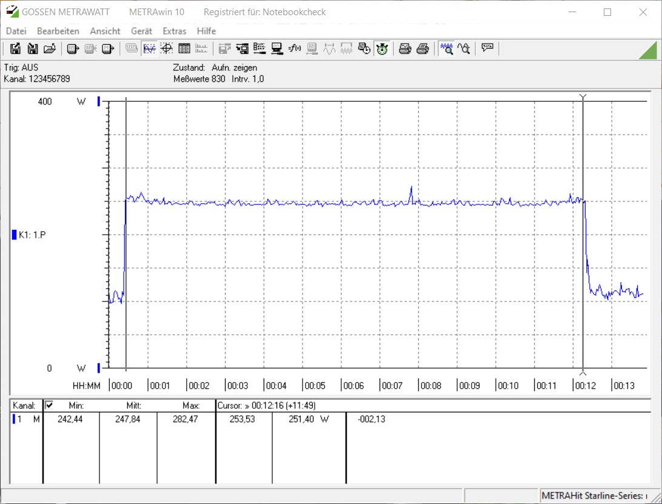Click the 00:13 time axis label

click(624, 386)
